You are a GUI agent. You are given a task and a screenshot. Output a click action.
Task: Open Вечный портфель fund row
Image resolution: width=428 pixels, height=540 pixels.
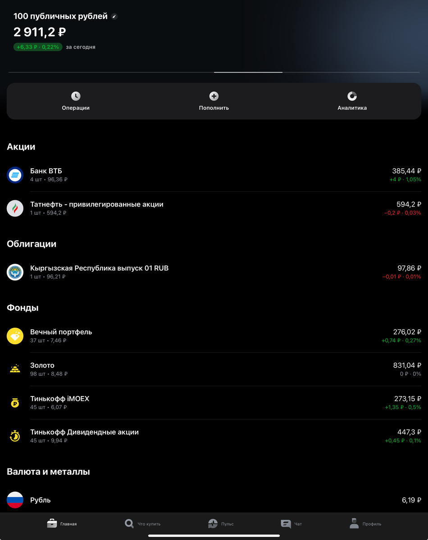pyautogui.click(x=214, y=336)
